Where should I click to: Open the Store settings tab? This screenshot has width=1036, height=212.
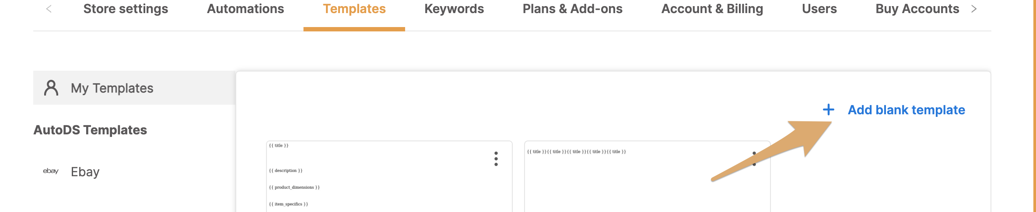click(126, 9)
